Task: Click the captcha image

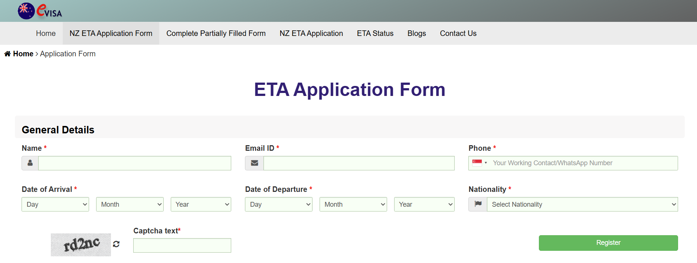Action: pyautogui.click(x=81, y=244)
